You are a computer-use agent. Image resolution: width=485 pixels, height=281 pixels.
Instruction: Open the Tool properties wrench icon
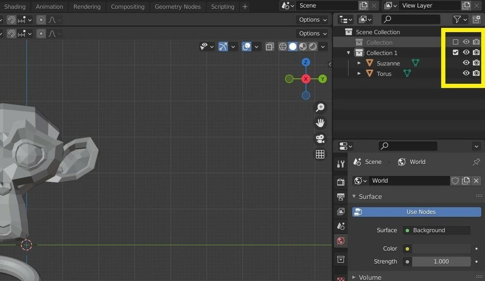coord(341,164)
